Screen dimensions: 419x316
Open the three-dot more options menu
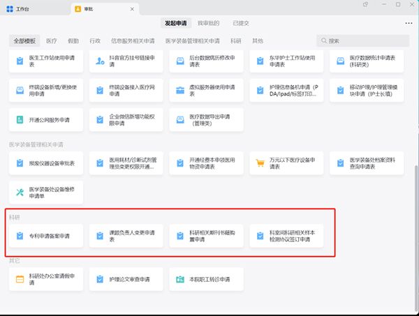409,23
